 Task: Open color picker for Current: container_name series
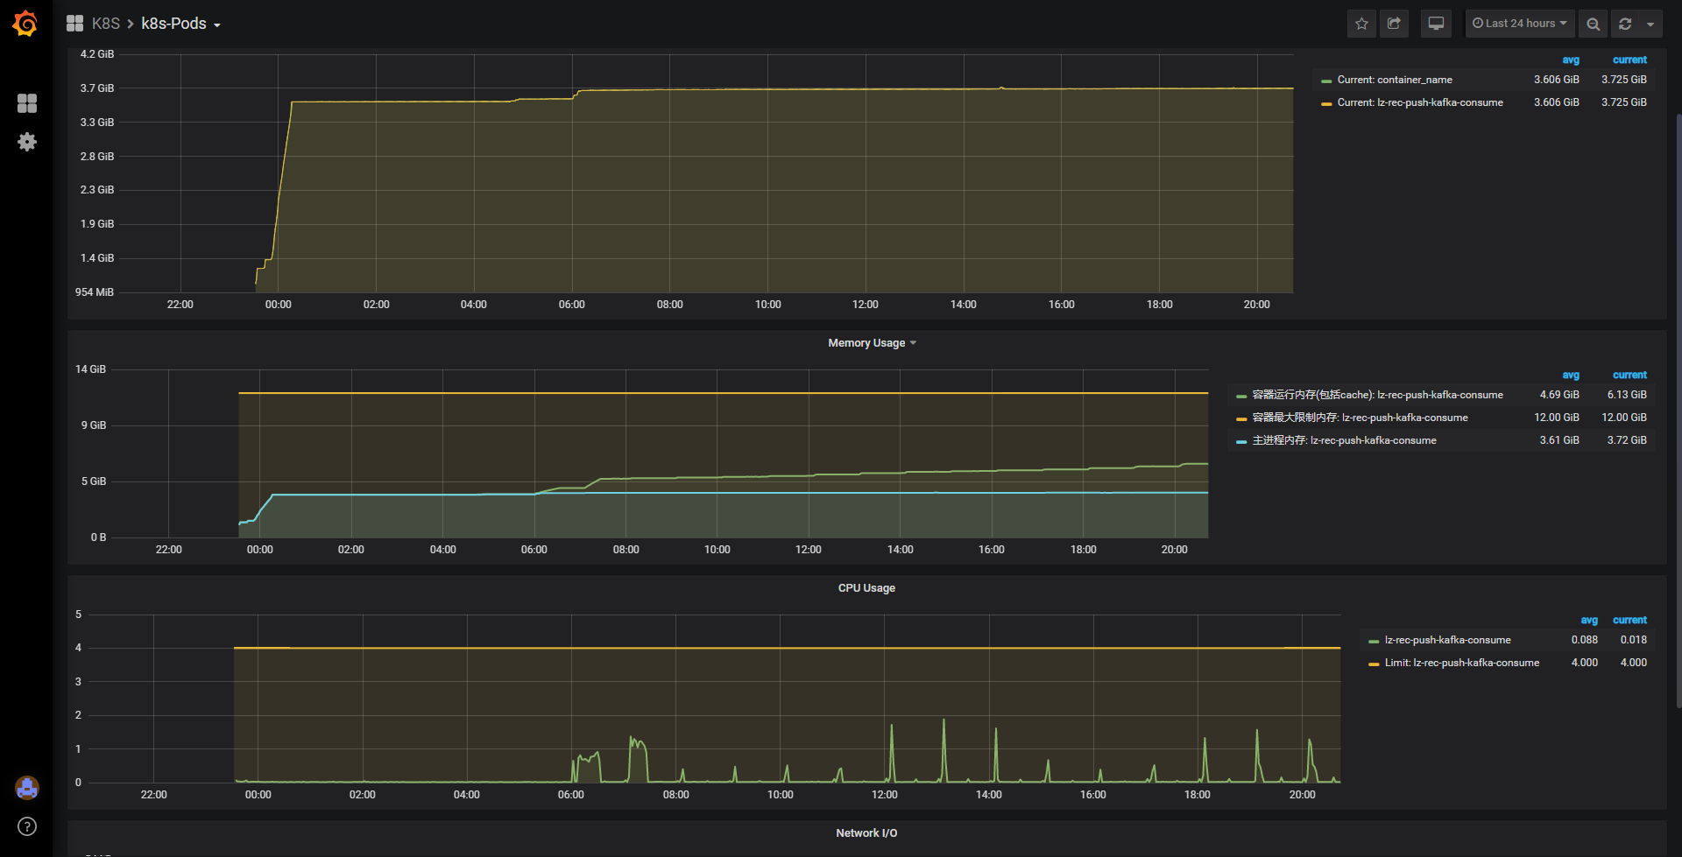coord(1326,81)
